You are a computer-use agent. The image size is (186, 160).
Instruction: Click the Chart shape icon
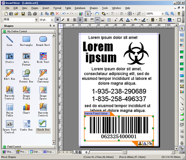click(26, 107)
